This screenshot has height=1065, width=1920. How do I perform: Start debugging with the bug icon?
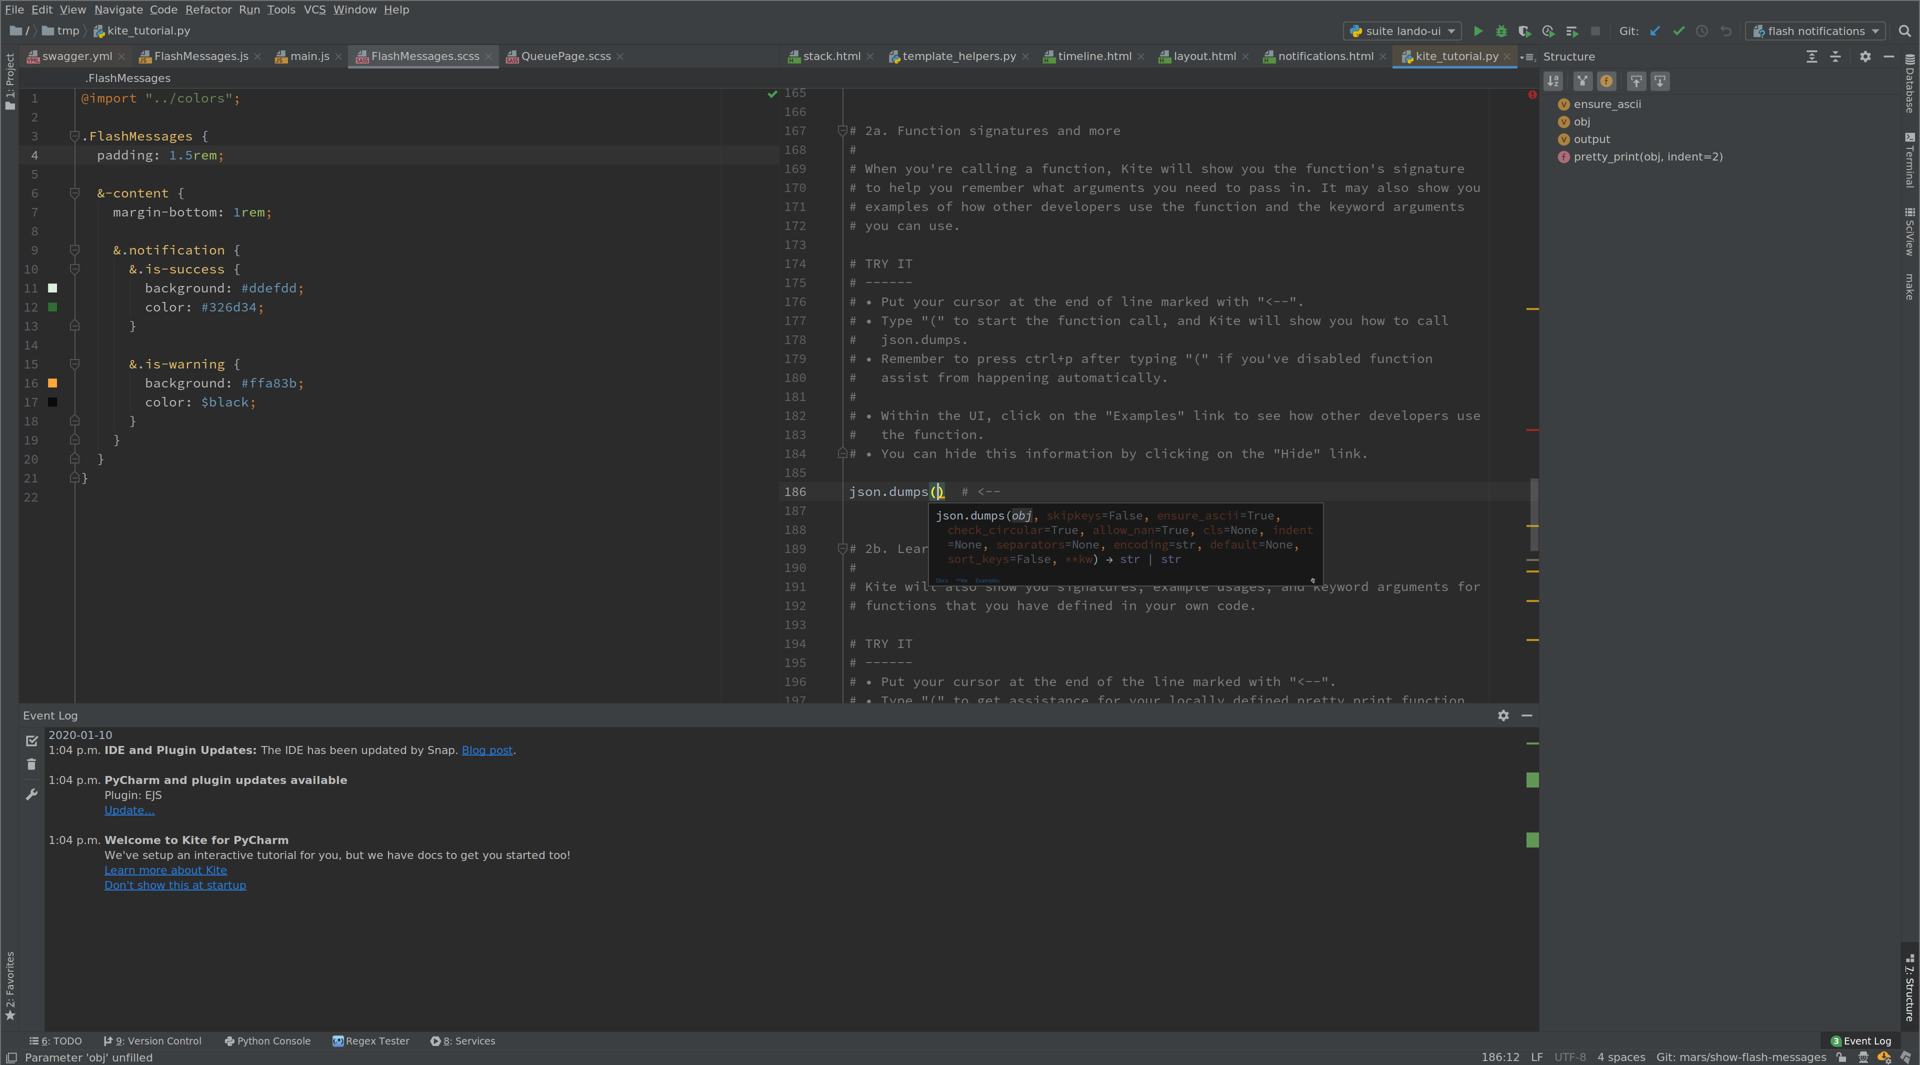pyautogui.click(x=1500, y=31)
